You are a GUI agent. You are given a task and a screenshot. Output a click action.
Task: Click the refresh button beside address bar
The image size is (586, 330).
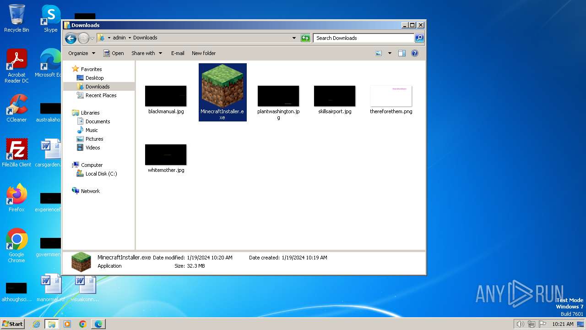pos(305,38)
